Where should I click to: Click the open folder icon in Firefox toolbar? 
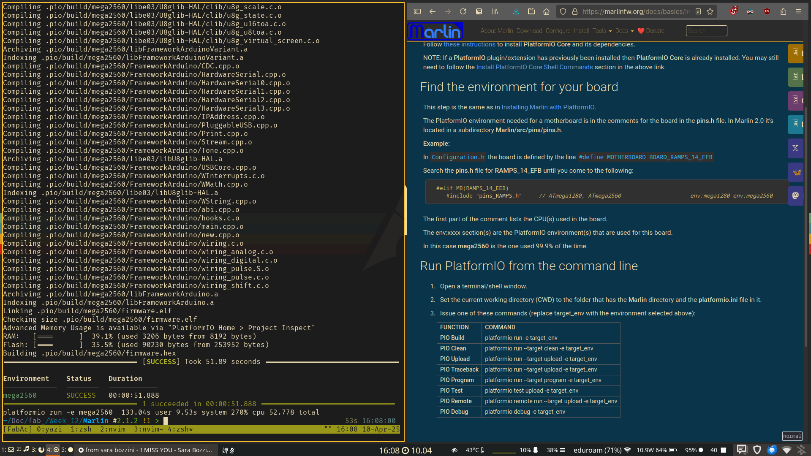(531, 12)
